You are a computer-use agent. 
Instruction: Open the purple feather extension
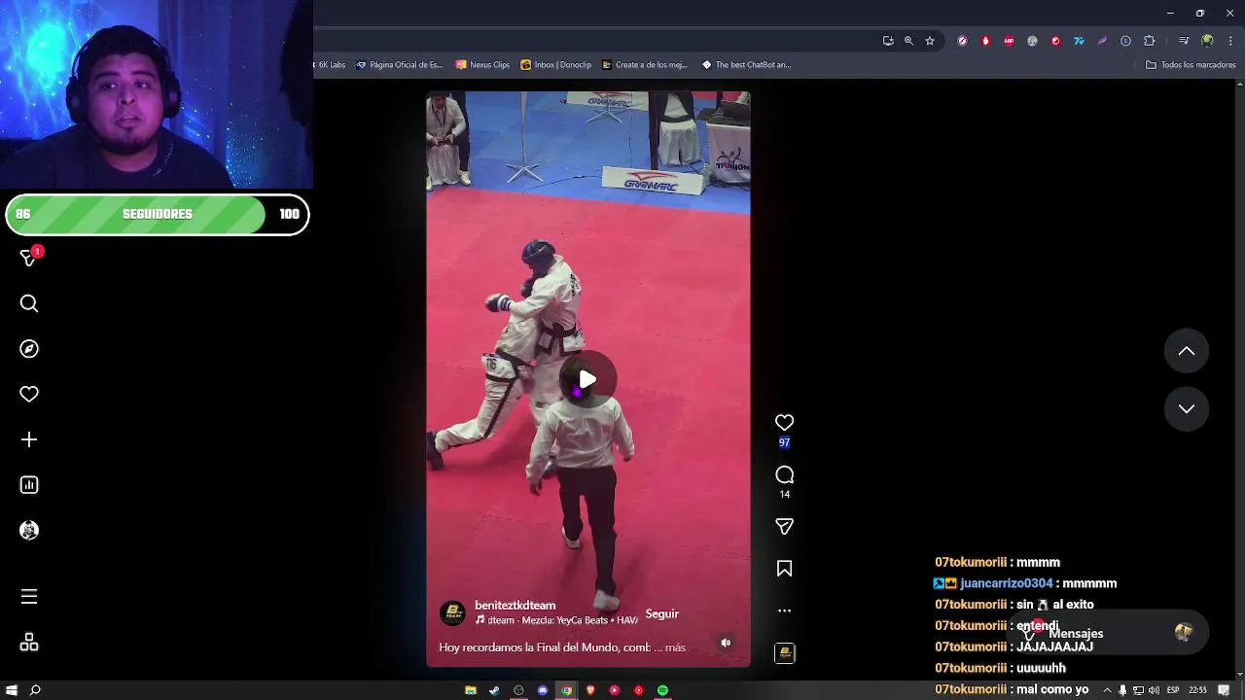1102,41
